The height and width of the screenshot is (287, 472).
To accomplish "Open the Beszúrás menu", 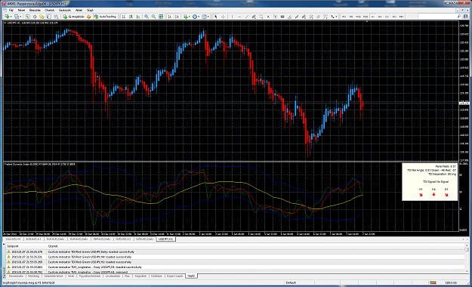I will 35,10.
